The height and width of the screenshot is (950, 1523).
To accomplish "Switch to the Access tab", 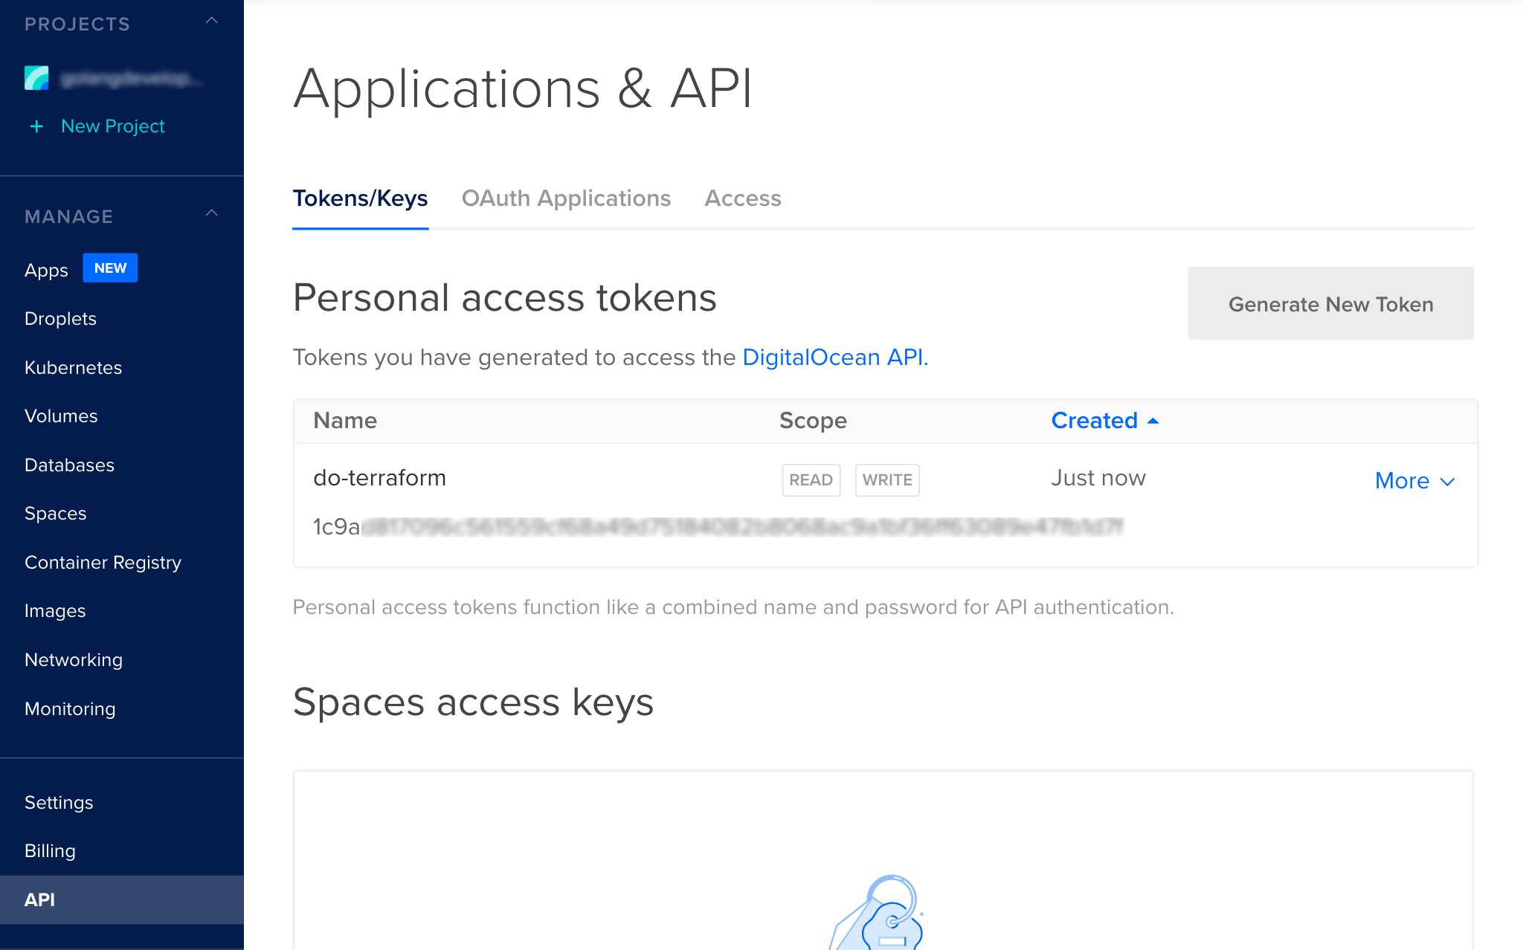I will [742, 198].
